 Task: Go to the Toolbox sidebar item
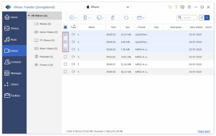(14, 96)
